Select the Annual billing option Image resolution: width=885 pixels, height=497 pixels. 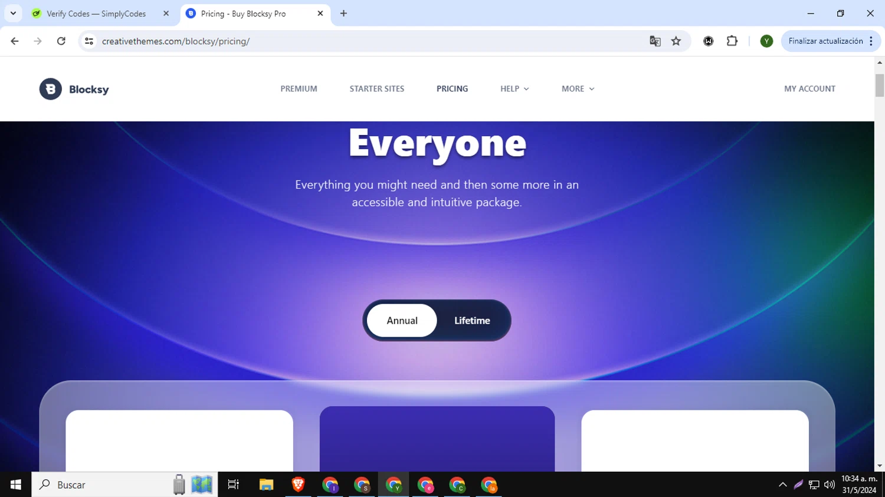coord(402,321)
